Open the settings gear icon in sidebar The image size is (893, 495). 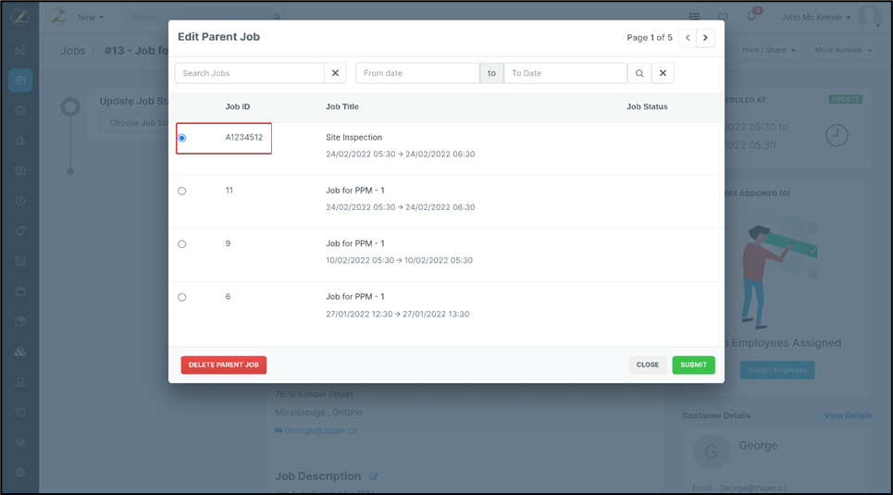20,472
